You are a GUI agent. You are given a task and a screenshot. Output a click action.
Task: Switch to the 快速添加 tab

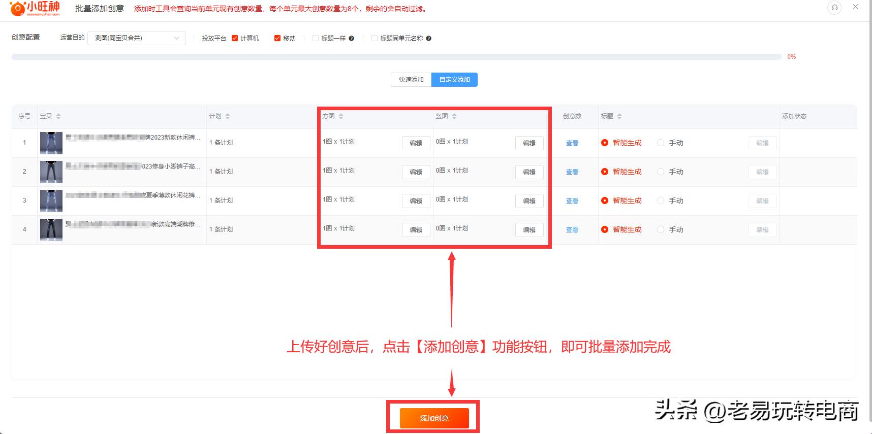411,80
